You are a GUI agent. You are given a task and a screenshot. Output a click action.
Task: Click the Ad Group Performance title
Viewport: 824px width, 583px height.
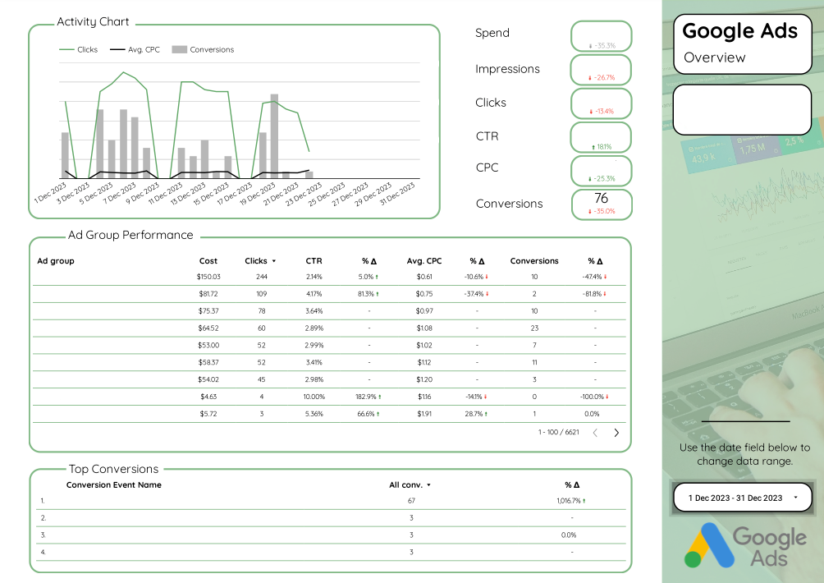coord(130,235)
